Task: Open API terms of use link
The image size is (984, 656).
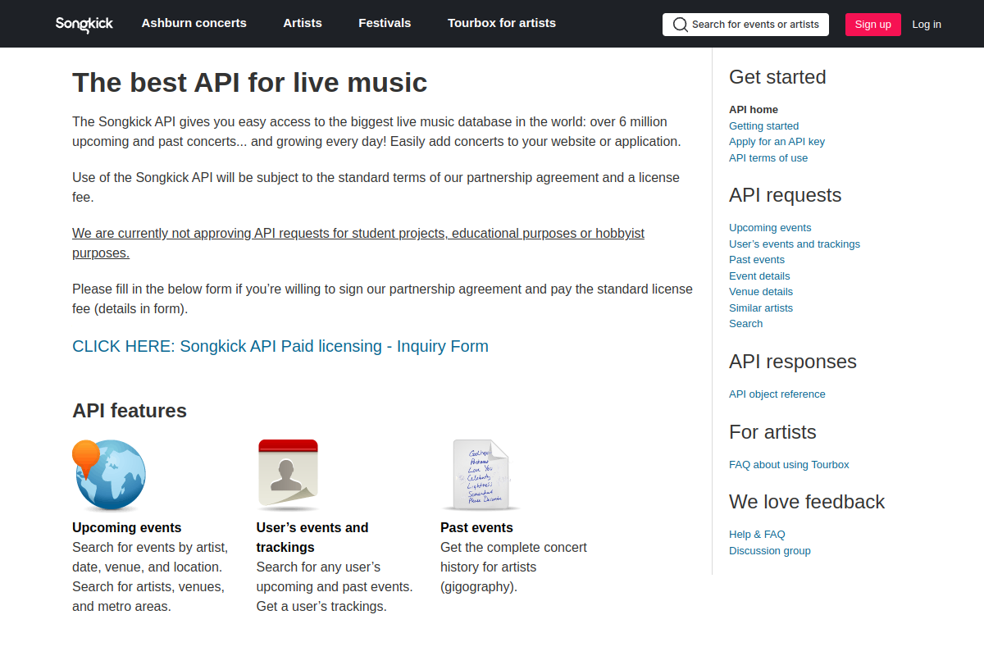Action: (x=768, y=158)
